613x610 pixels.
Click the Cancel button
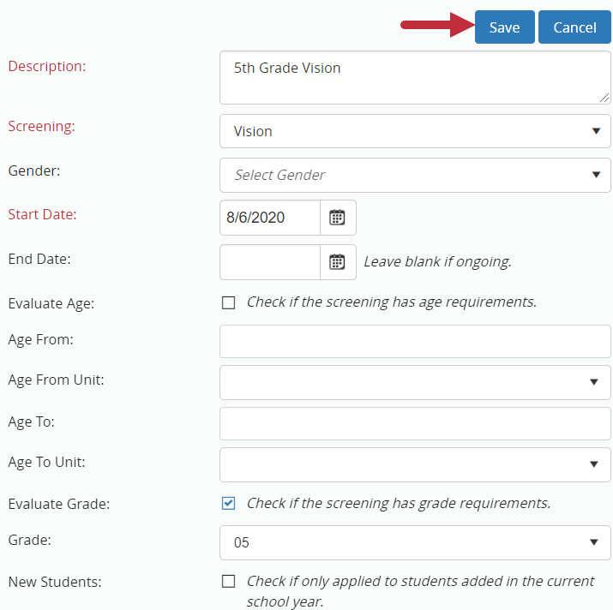[x=574, y=27]
